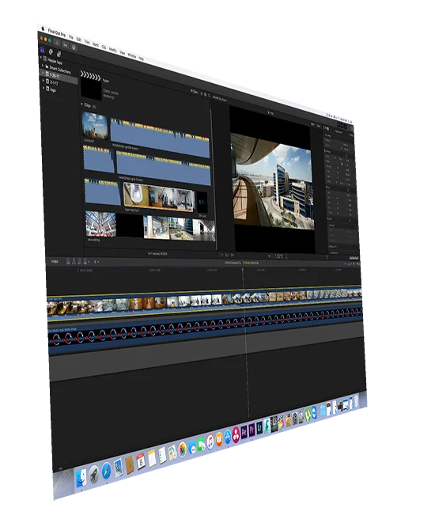Expand the Smart Collections folder
Image resolution: width=435 pixels, height=523 pixels.
(x=43, y=66)
